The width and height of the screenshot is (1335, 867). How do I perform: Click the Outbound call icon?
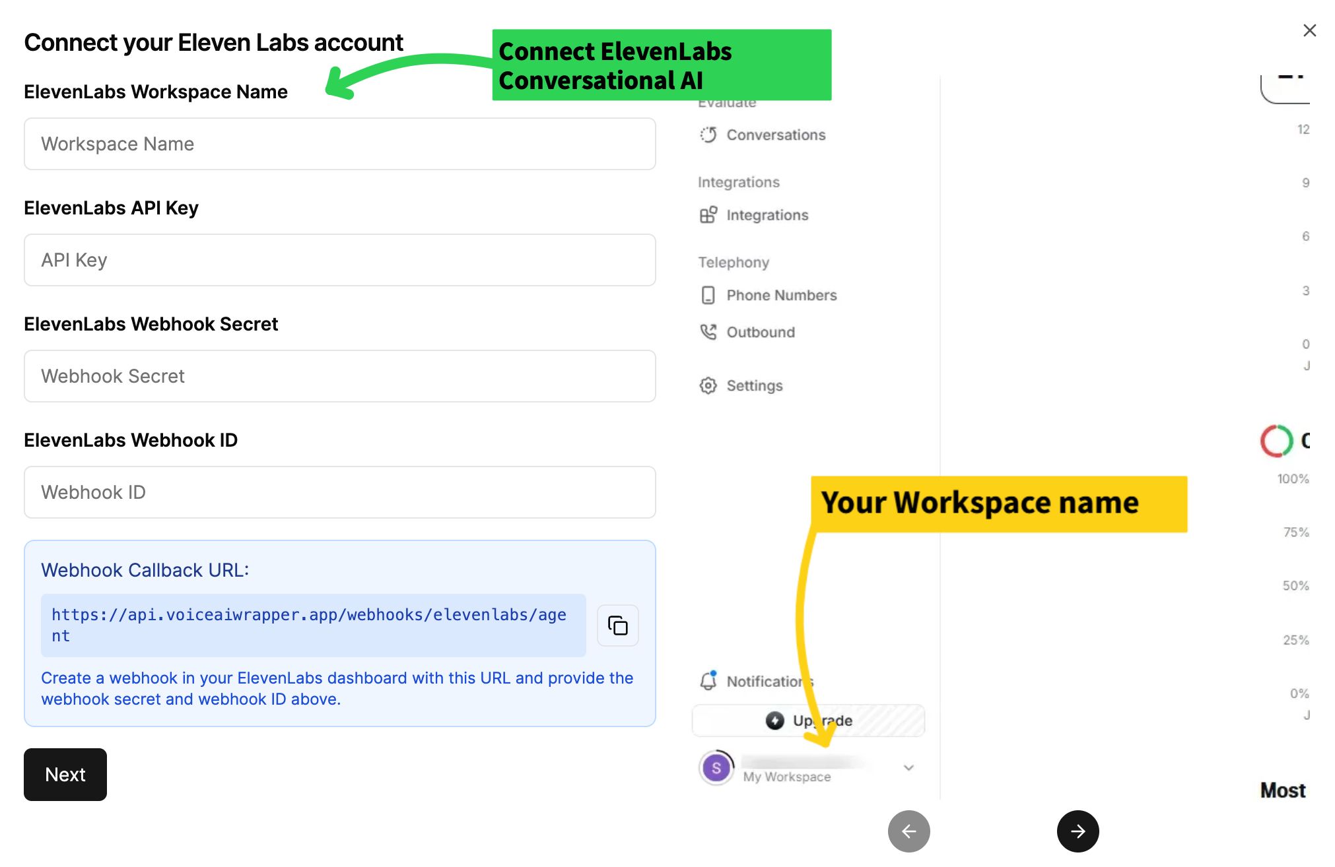(x=708, y=332)
